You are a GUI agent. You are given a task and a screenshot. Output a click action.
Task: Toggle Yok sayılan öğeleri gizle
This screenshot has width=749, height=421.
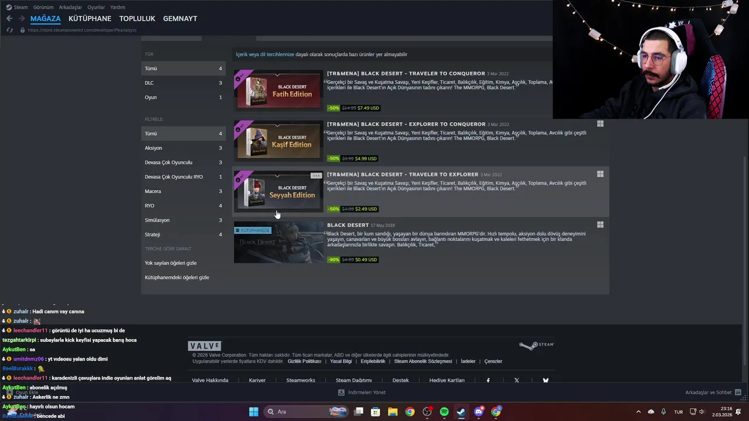171,263
